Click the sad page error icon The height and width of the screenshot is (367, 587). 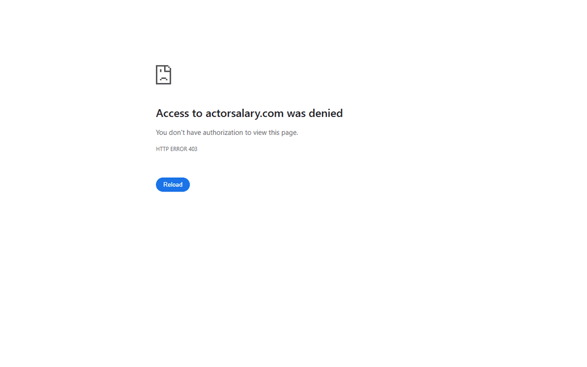coord(163,74)
